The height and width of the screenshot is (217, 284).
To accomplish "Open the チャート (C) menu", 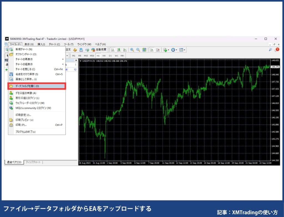I will click(54, 44).
